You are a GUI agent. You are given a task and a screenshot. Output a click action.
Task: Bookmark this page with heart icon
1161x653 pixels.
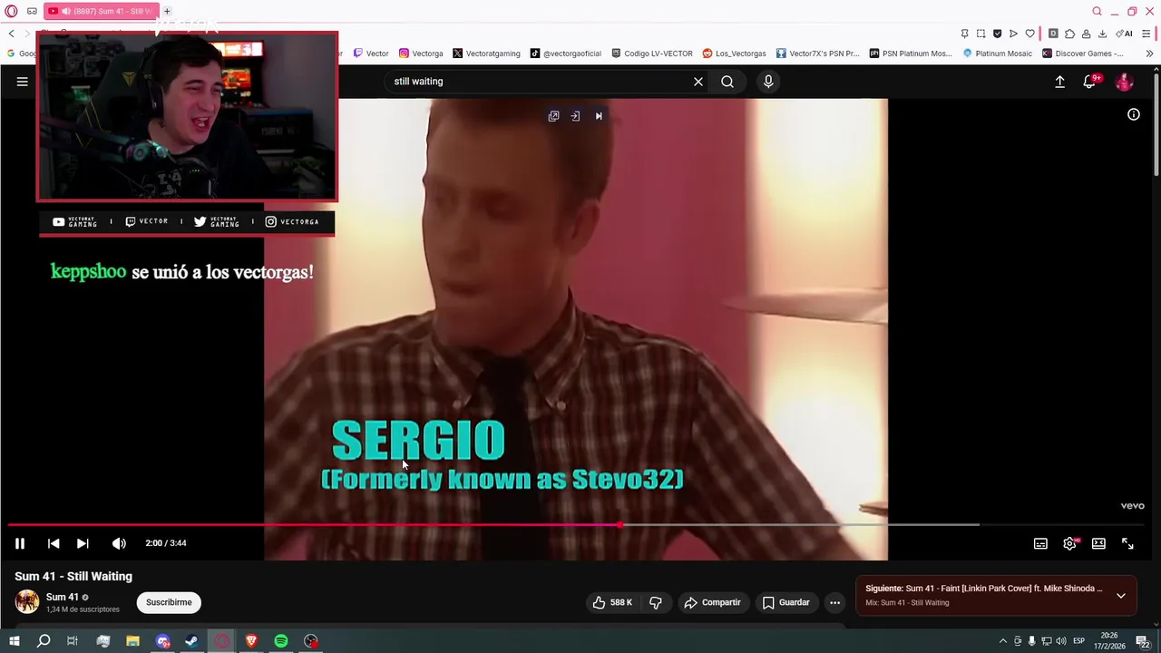[x=1029, y=34]
